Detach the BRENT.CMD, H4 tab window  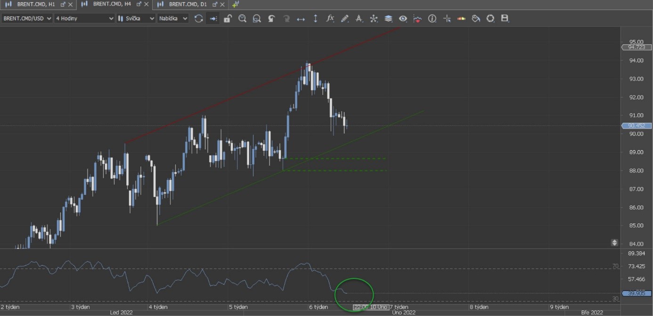[139, 4]
